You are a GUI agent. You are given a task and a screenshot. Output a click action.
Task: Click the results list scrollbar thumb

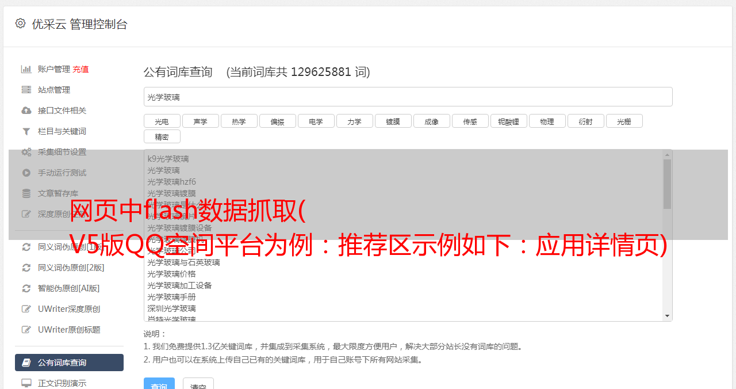[667, 184]
